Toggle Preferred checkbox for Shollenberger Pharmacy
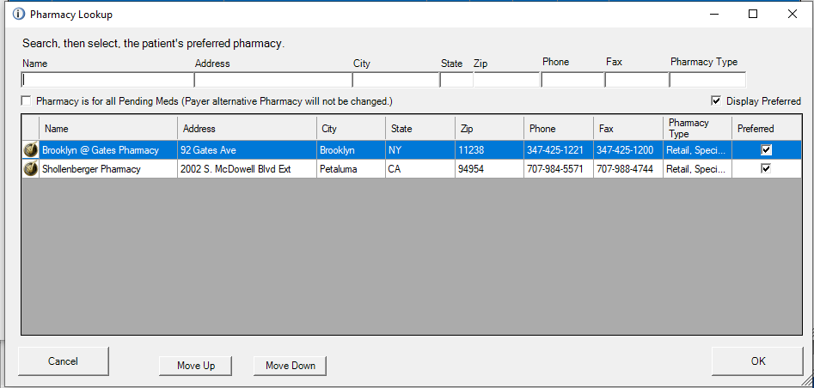The height and width of the screenshot is (388, 814). [766, 169]
